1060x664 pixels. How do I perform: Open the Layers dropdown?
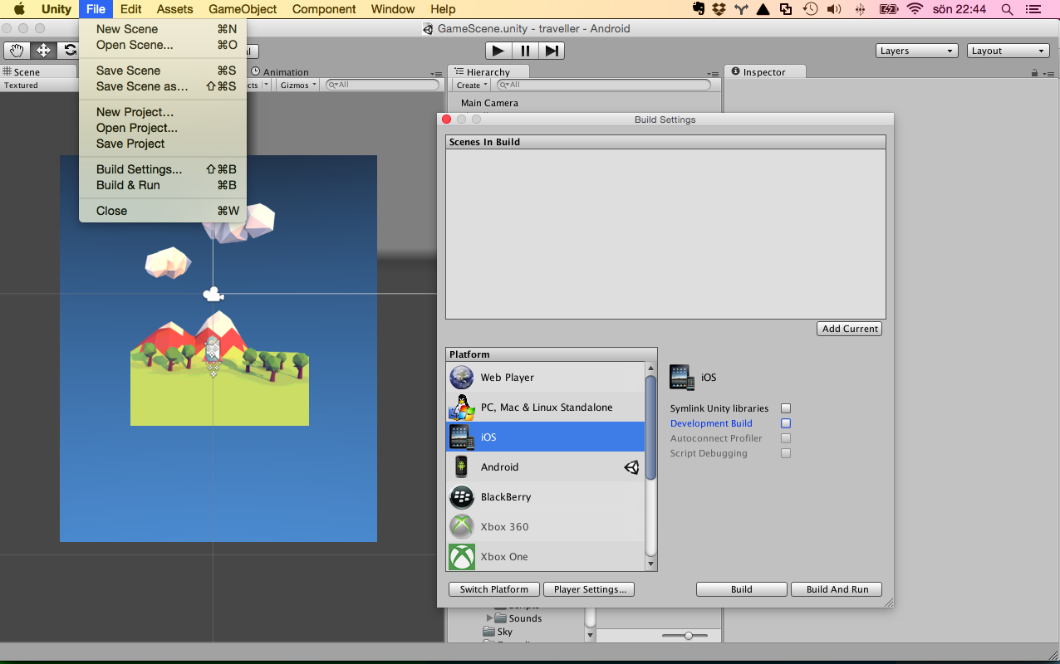[x=917, y=51]
